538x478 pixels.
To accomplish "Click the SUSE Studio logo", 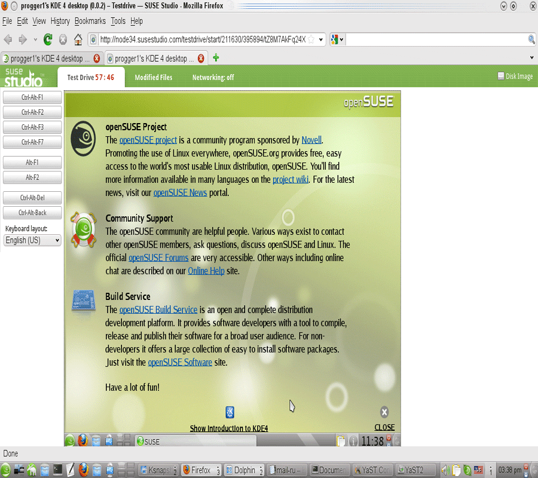I will tap(24, 77).
